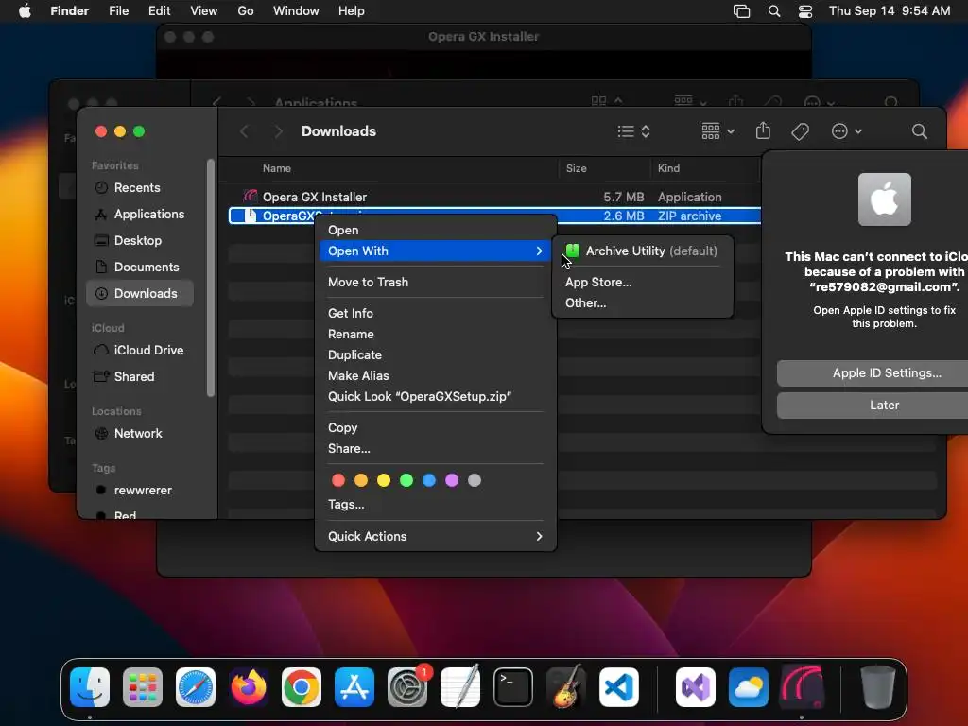This screenshot has height=726, width=968.
Task: Open the ellipsis Action menu dropdown
Action: (x=846, y=130)
